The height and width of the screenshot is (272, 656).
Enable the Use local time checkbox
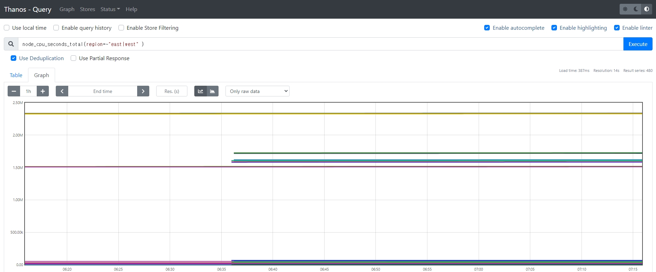[7, 28]
